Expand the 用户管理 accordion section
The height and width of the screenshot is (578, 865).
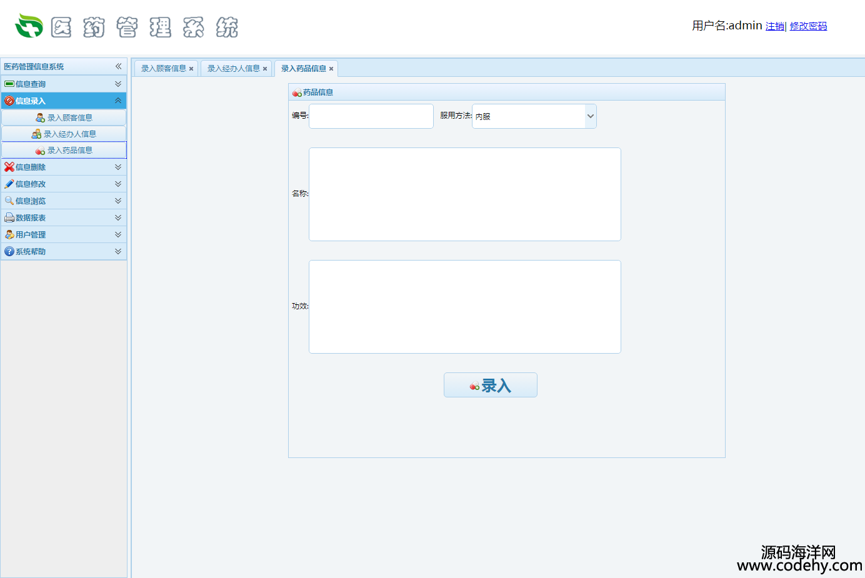pos(118,234)
